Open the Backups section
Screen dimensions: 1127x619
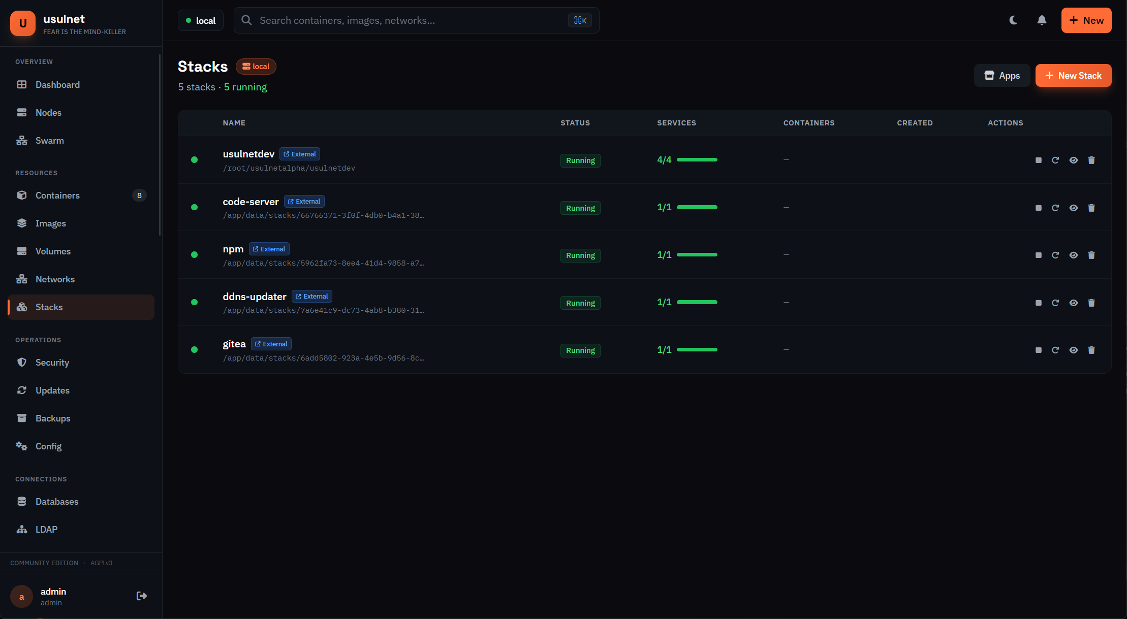pos(53,418)
